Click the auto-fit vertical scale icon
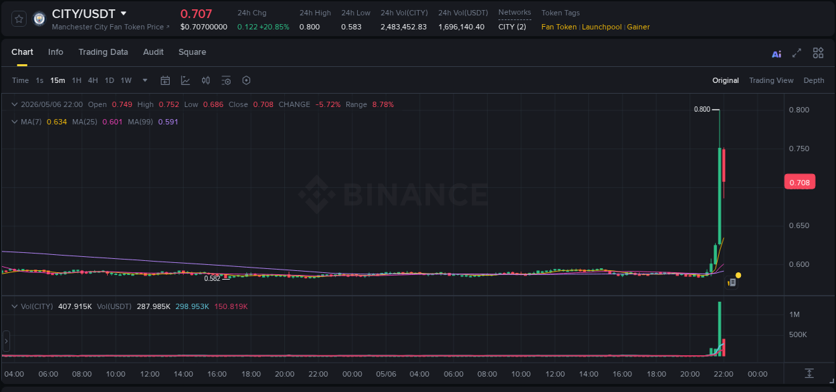 (x=809, y=373)
